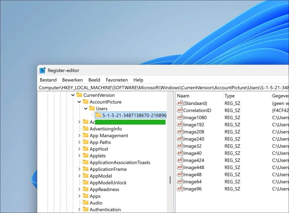289x213 pixels.
Task: Click the AdvertisingInfo folder icon
Action: (86, 128)
